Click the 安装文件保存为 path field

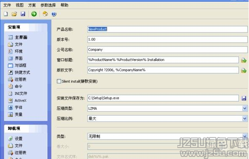click(163, 98)
